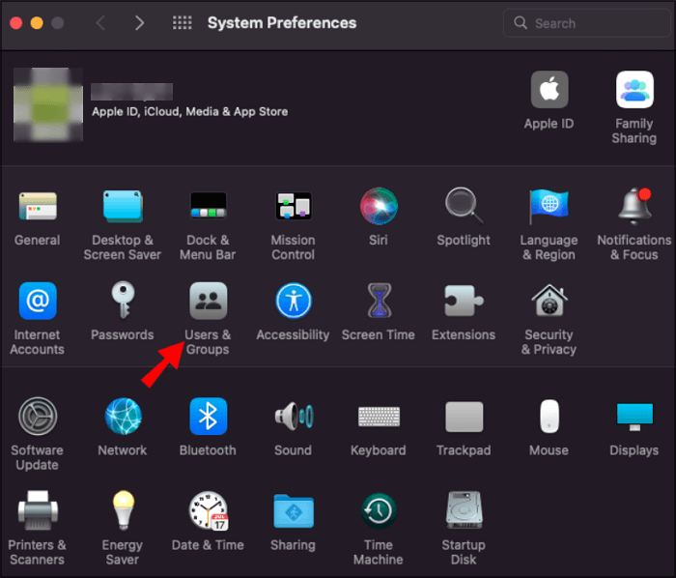
Task: Open Accessibility settings
Action: point(293,302)
